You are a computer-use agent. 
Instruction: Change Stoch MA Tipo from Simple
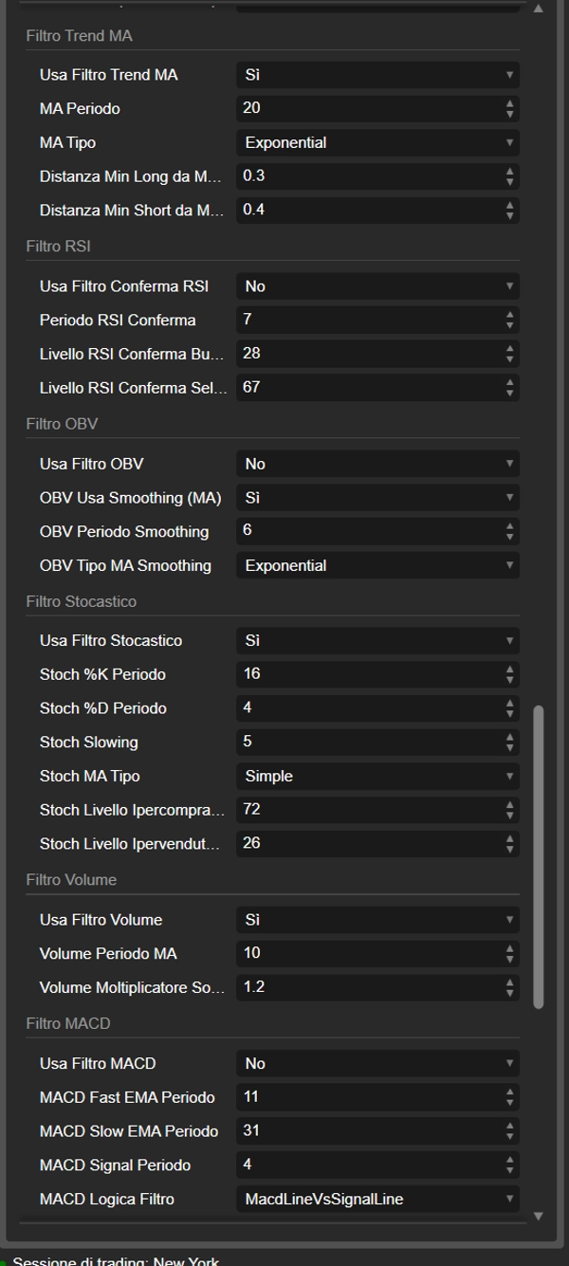click(376, 776)
